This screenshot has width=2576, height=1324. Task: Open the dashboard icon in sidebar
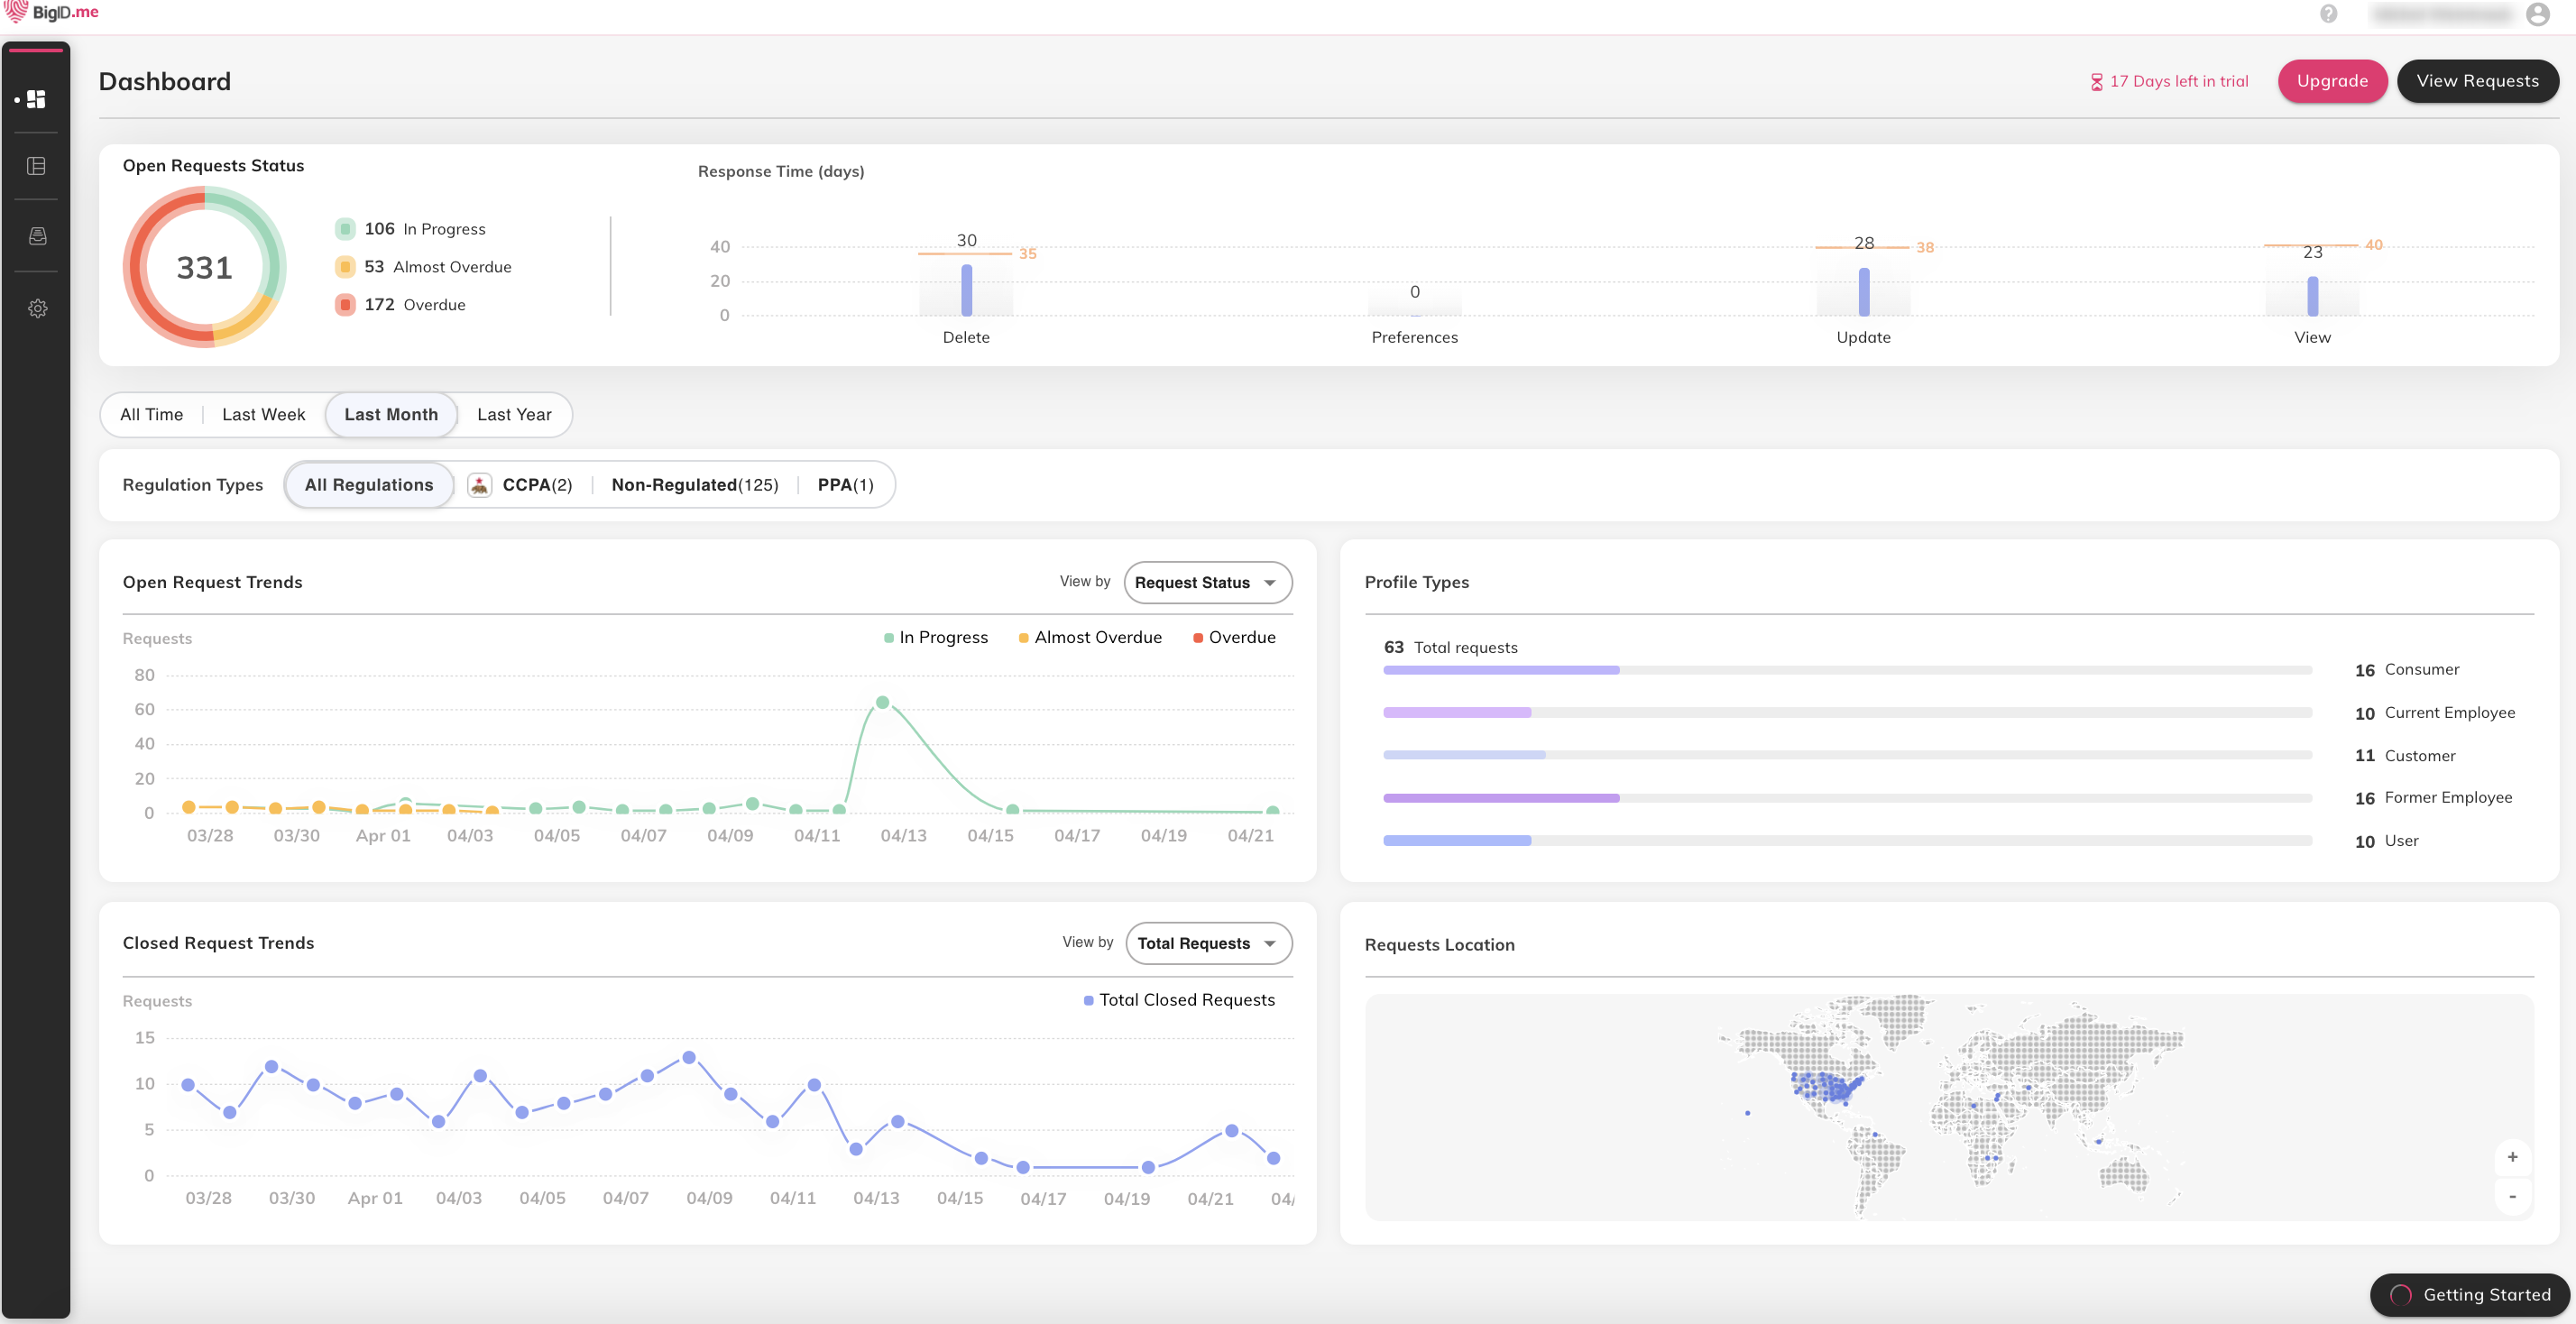tap(36, 99)
